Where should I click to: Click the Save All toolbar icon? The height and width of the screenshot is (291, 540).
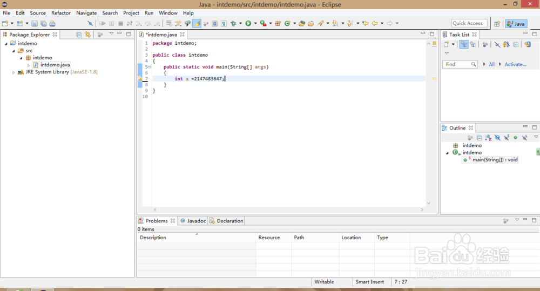(43, 23)
